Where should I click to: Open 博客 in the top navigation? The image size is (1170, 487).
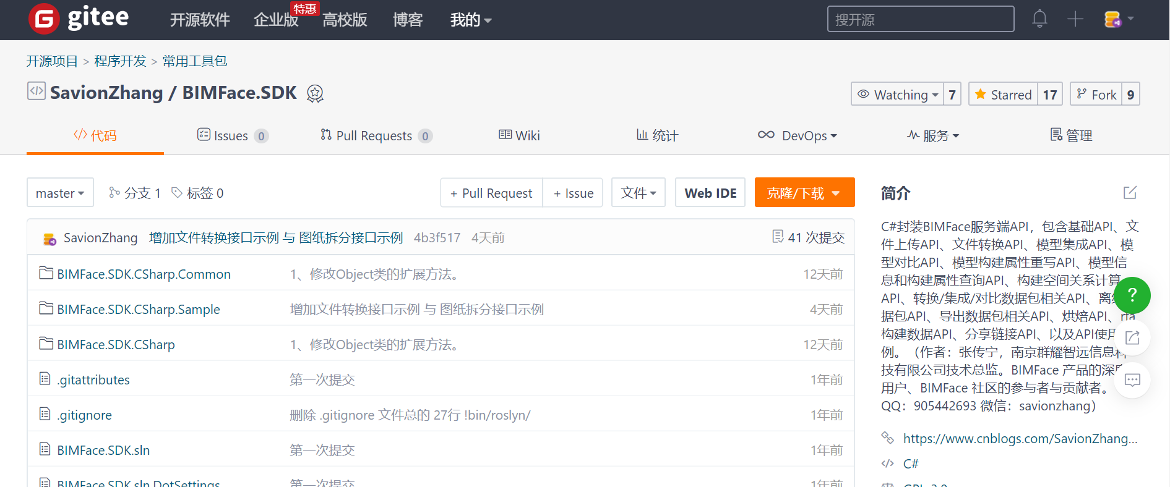407,20
